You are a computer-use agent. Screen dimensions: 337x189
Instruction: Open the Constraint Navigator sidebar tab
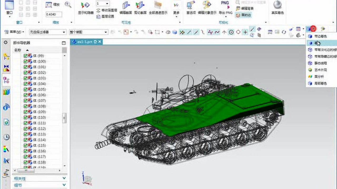point(6,68)
